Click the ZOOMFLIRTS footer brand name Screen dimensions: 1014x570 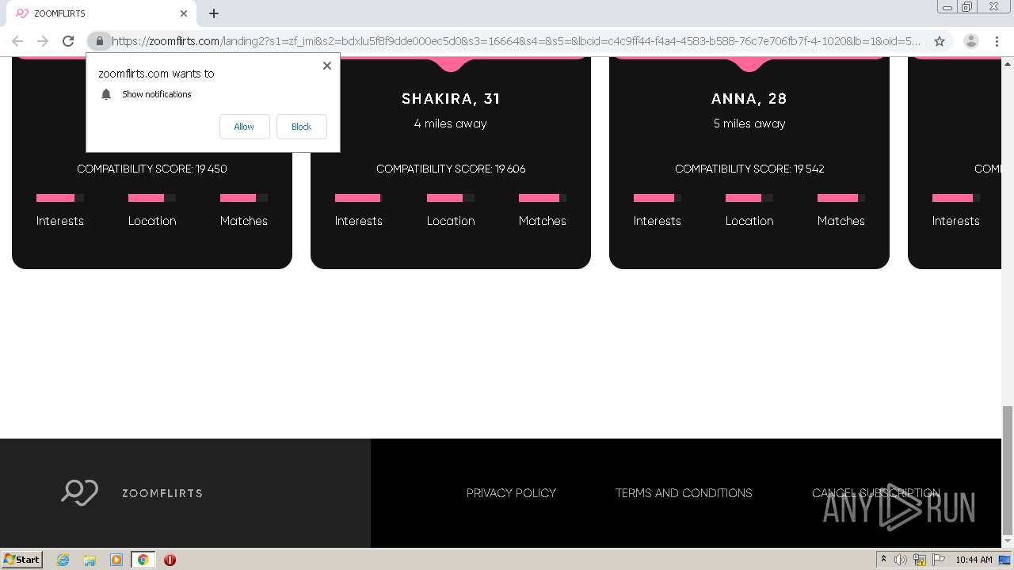[x=162, y=493]
